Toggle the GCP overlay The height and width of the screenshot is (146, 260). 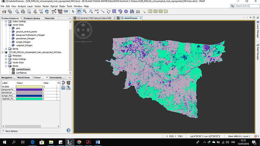click(x=41, y=11)
